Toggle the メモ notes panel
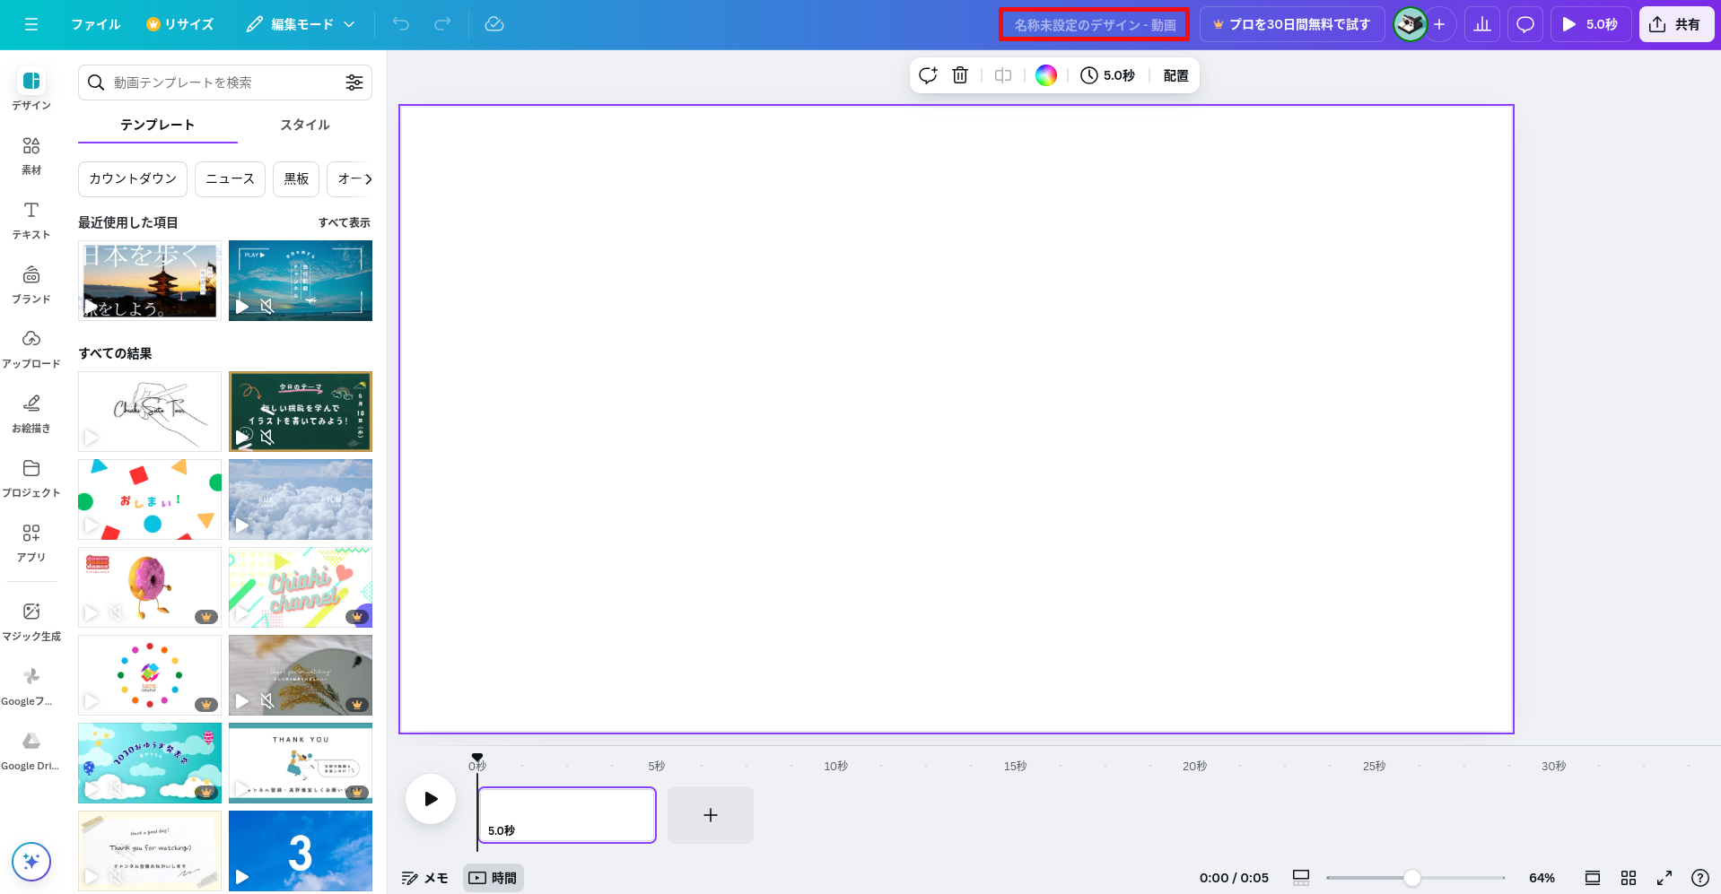Screen dimensions: 1721x894 point(424,878)
